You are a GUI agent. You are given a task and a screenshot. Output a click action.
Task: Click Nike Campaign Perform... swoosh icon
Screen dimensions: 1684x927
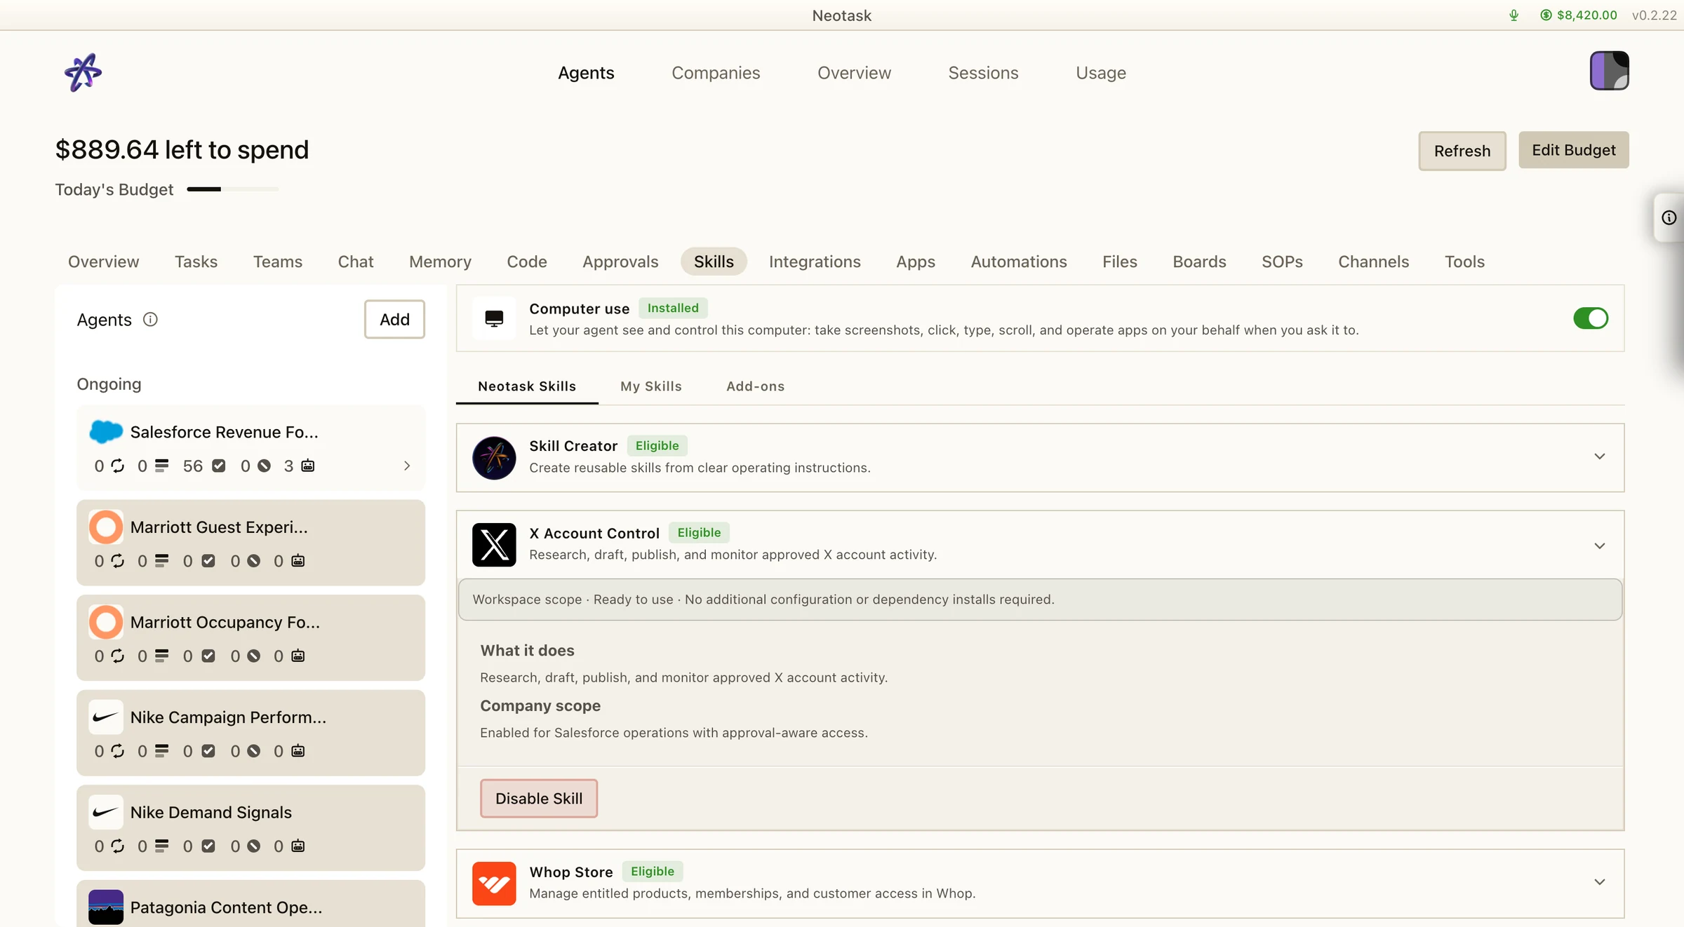[106, 717]
